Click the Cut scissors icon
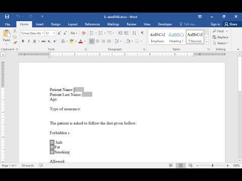 [x=15, y=31]
